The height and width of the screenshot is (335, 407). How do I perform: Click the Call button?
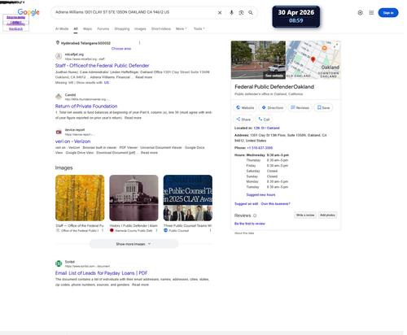pos(264,120)
